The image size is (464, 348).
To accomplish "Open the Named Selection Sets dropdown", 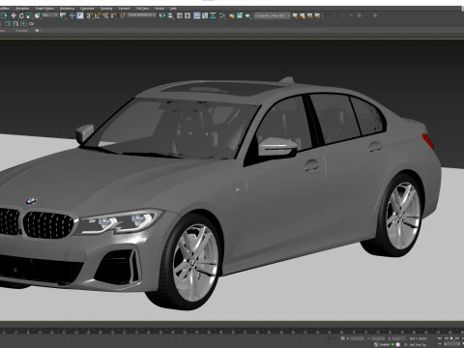I will 142,15.
